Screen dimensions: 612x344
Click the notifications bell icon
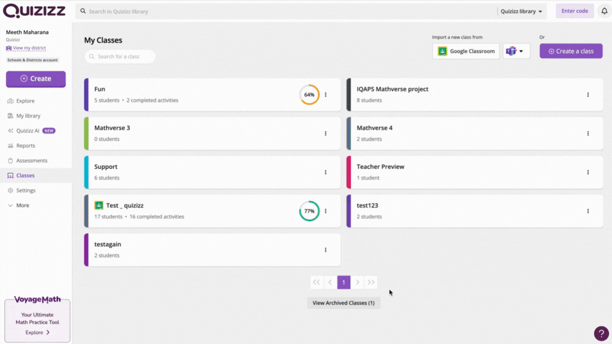604,11
